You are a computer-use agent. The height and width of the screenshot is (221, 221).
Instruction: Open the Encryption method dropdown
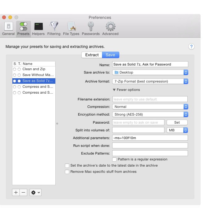150,114
